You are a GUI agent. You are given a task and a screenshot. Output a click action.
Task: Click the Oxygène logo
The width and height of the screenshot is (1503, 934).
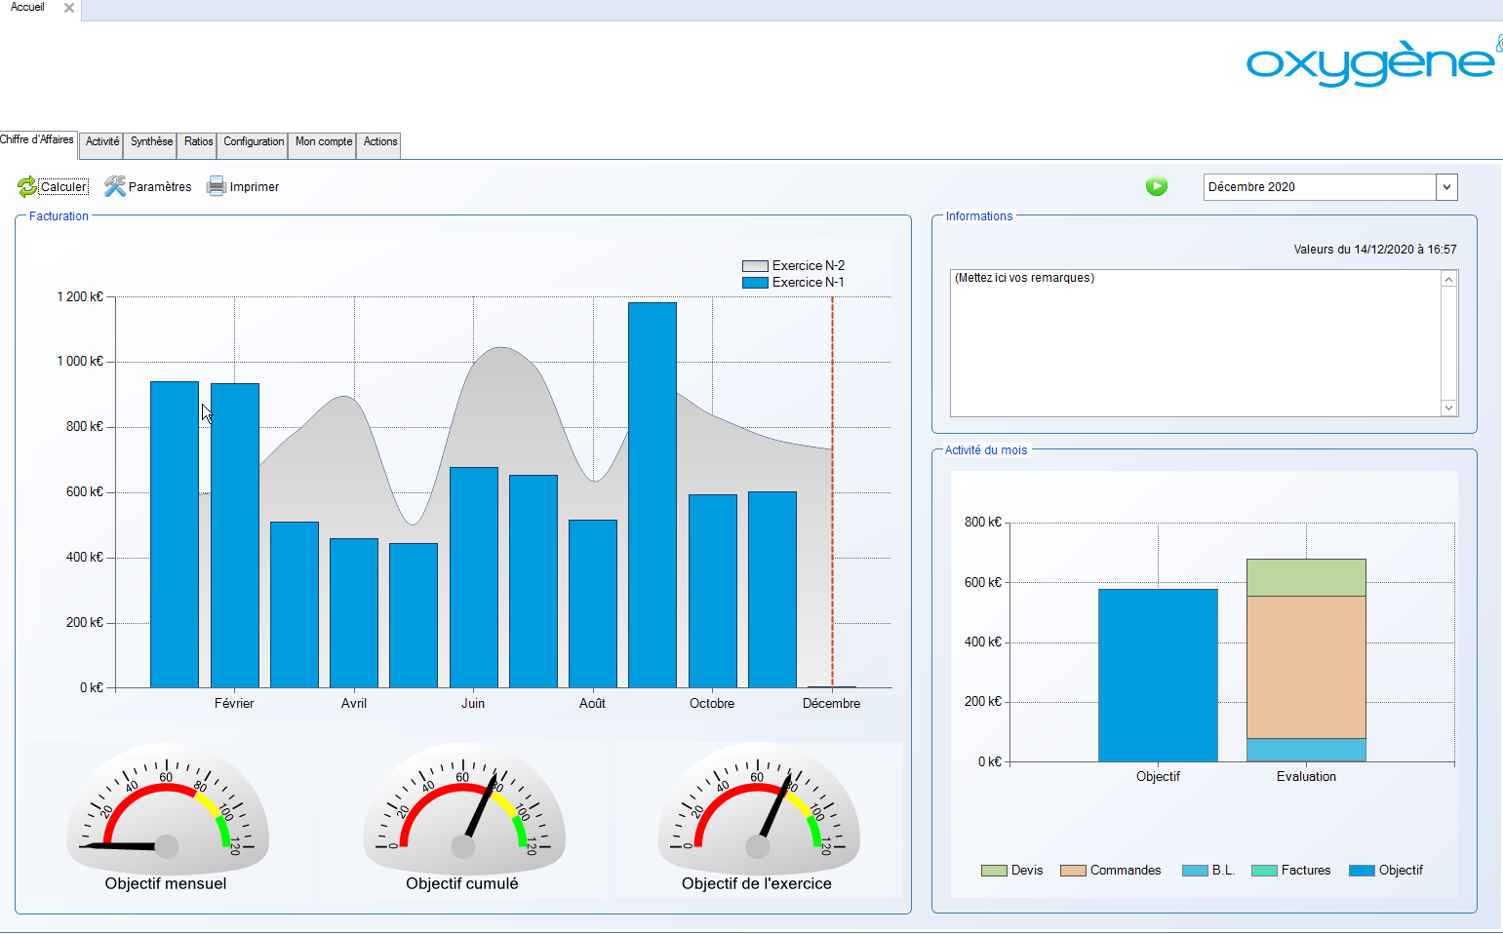point(1372,63)
